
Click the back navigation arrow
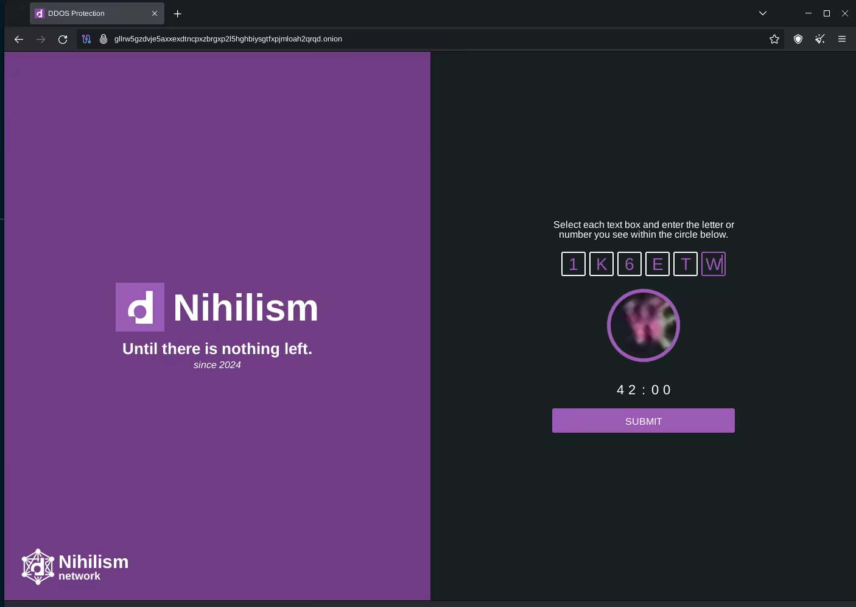19,39
